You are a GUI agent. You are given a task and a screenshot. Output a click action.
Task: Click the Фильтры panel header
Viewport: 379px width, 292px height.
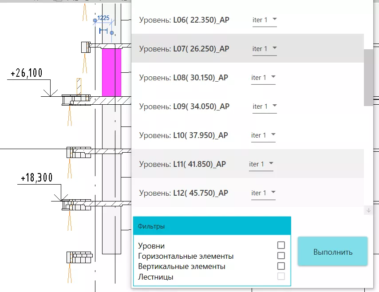[x=212, y=226]
